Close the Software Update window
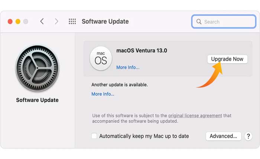The height and width of the screenshot is (159, 260). coord(10,22)
